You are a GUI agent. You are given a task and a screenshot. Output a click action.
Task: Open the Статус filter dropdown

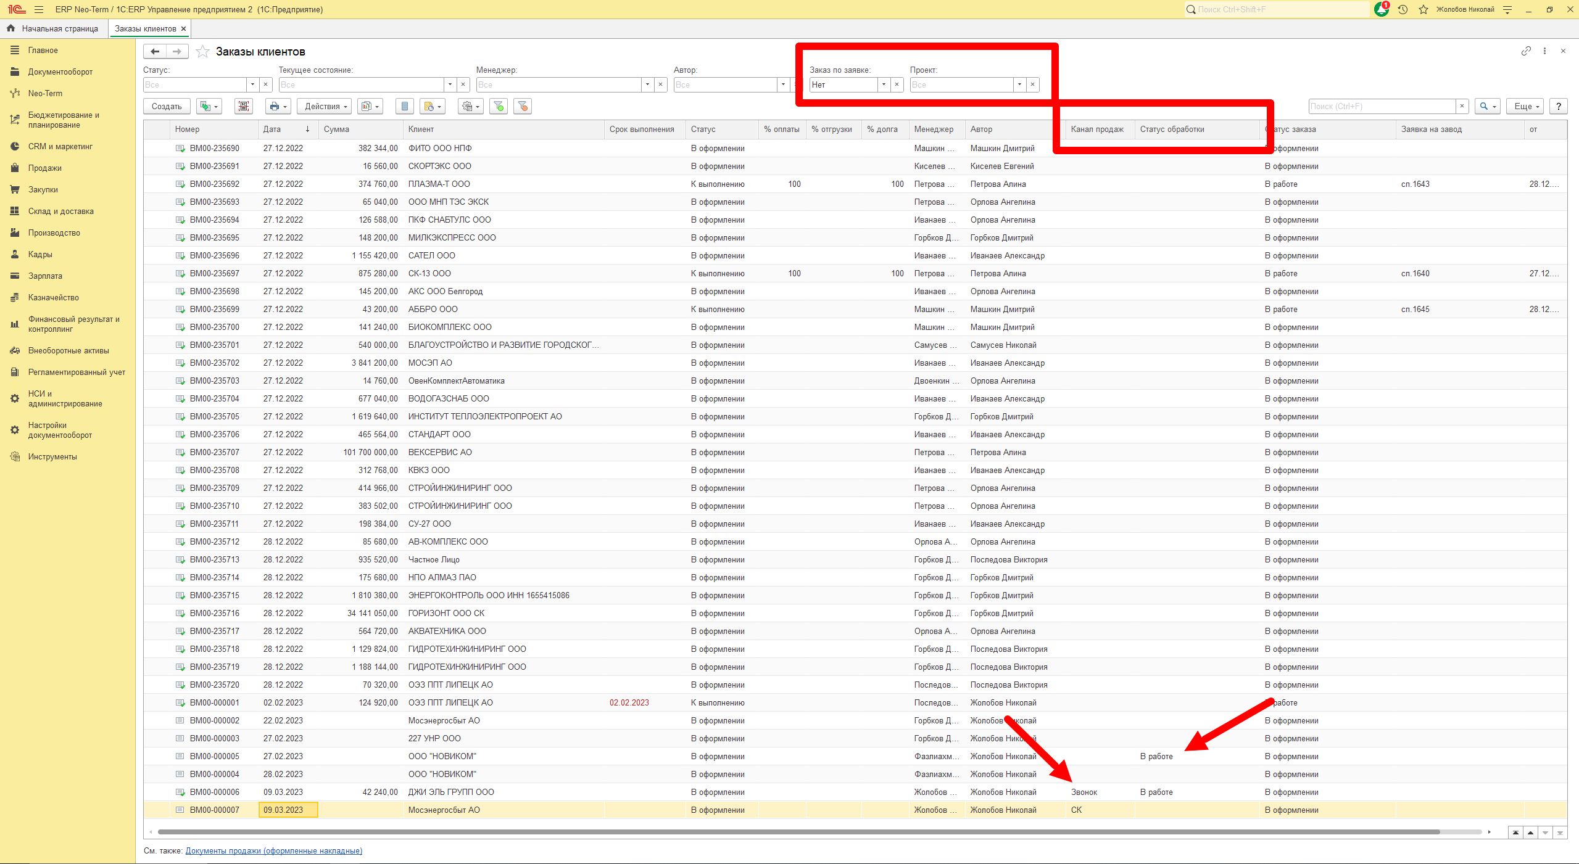tap(252, 84)
